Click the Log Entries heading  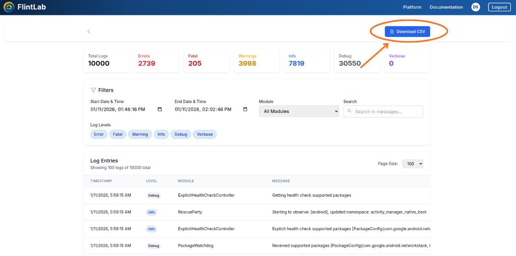coord(104,161)
